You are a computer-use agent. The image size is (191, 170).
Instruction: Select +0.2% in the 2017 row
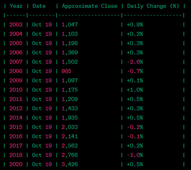tap(135, 146)
